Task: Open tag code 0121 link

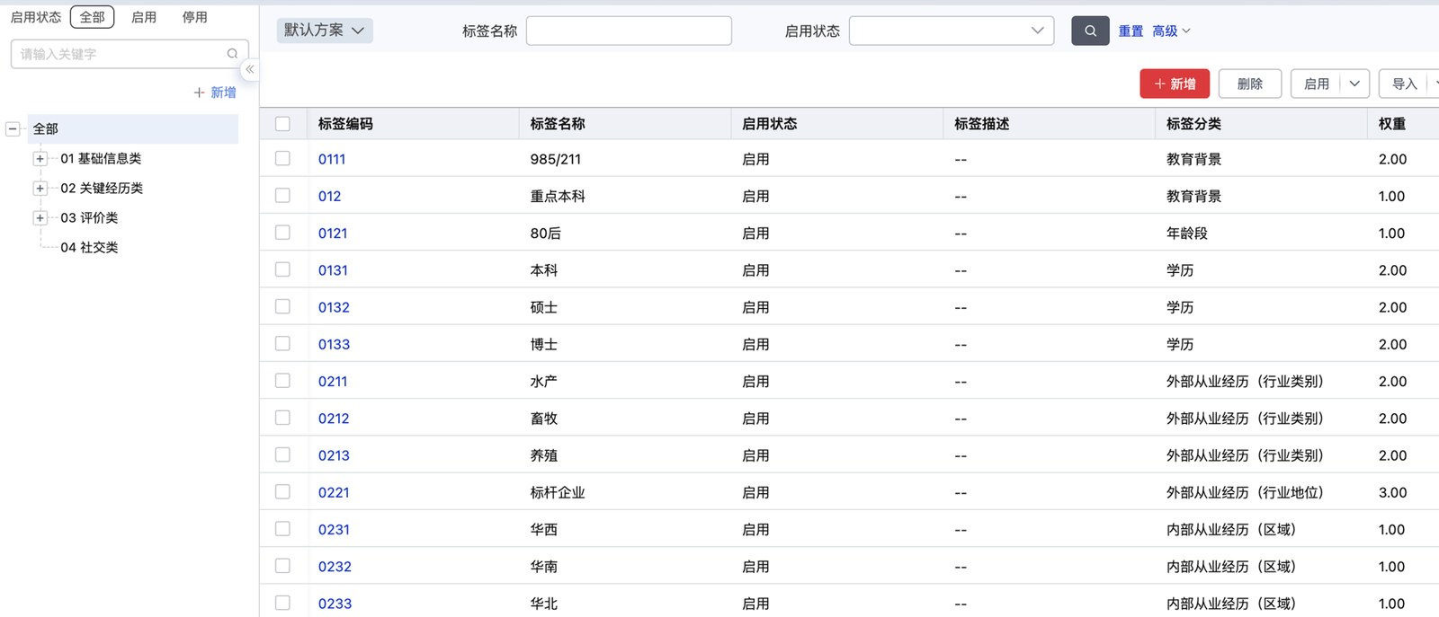Action: [x=333, y=234]
